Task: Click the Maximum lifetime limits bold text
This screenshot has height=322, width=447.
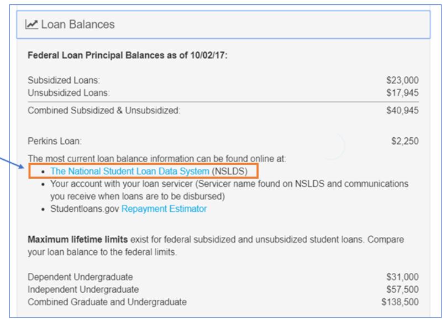Action: (x=77, y=239)
